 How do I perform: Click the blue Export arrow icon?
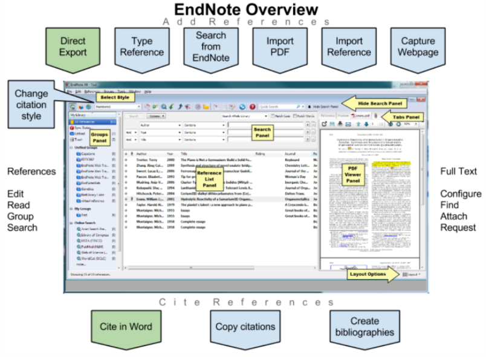[x=180, y=106]
